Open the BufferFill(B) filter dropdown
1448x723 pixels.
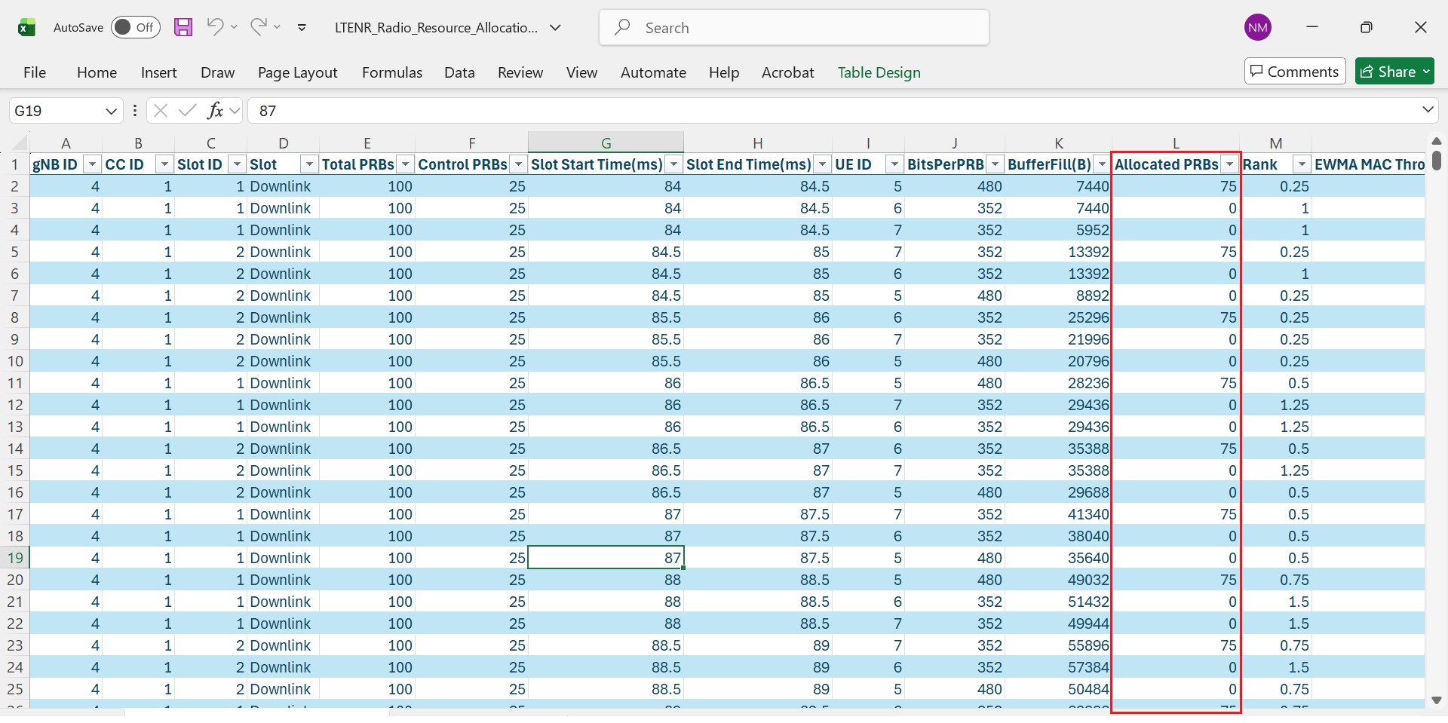(1102, 164)
